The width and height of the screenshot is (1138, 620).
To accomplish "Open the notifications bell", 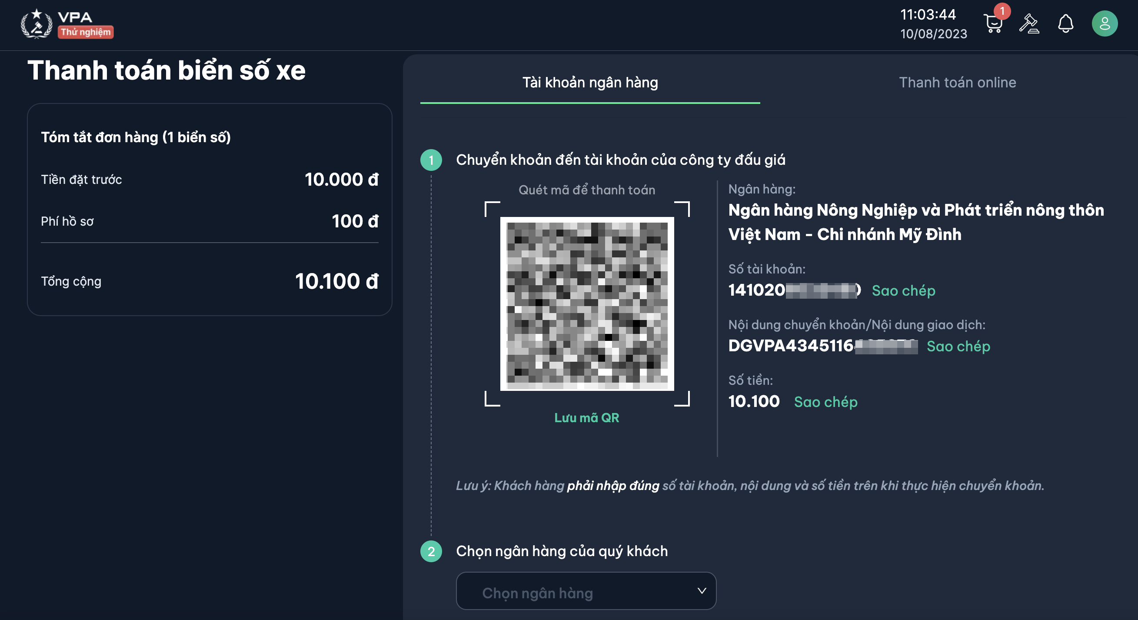I will [x=1065, y=24].
